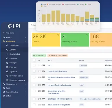Expand the Tools menu chevron

(25, 88)
